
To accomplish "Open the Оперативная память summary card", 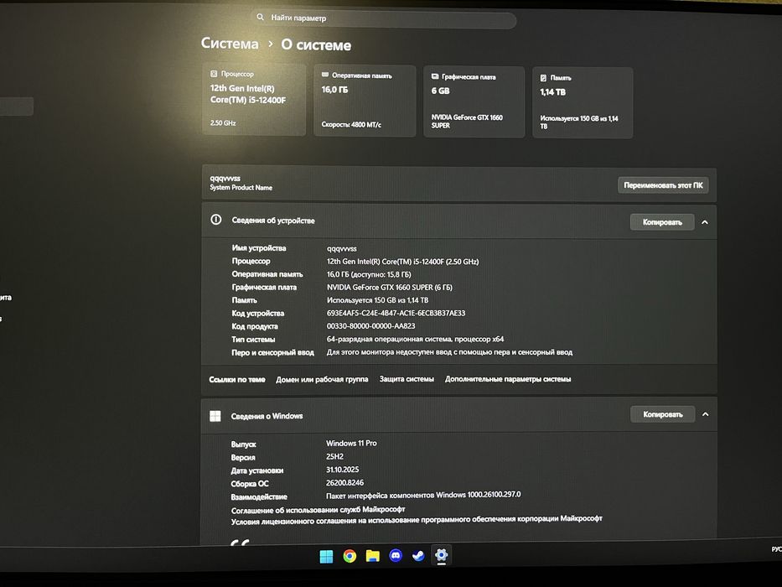I will click(365, 101).
